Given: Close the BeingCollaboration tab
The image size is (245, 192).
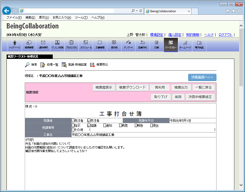Looking at the screenshot, I should click(x=189, y=11).
